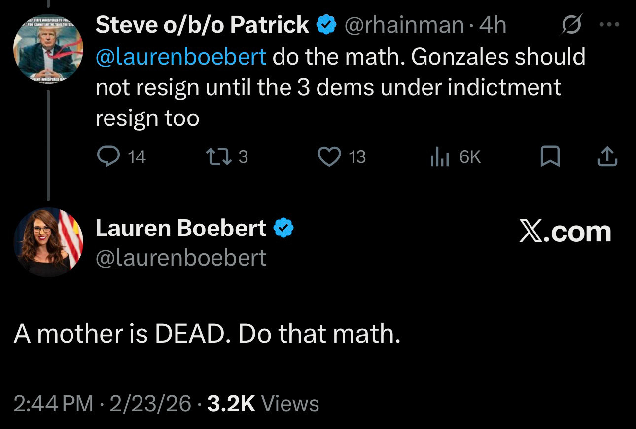Click the 3.2K Views count

[263, 404]
